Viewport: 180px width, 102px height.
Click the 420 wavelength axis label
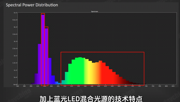click(x=38, y=86)
